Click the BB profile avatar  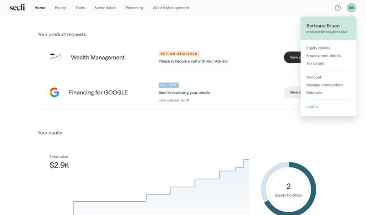pyautogui.click(x=351, y=8)
